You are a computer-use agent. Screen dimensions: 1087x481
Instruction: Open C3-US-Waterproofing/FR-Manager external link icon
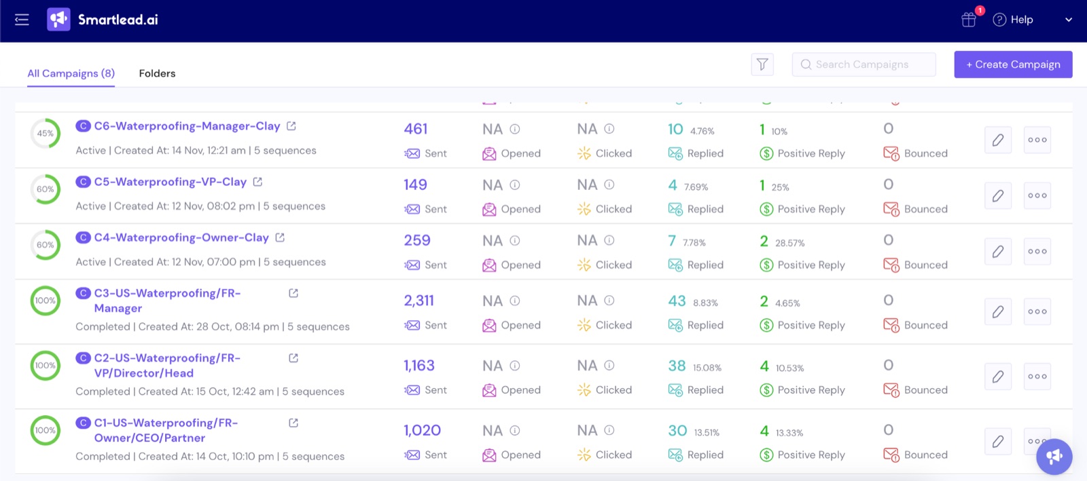[x=293, y=293]
